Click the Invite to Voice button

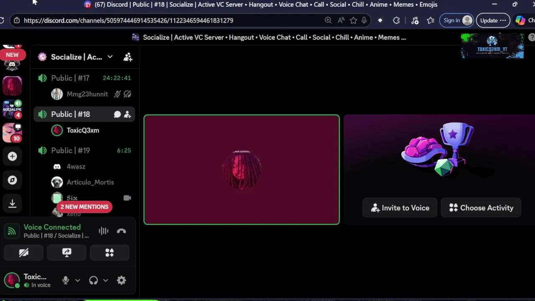click(400, 208)
